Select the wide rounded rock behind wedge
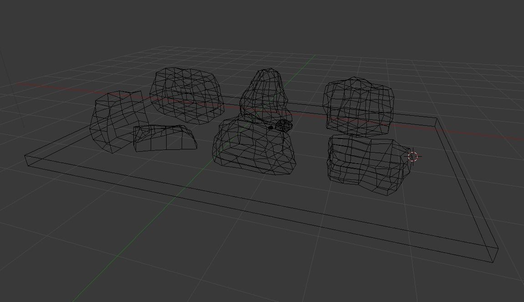Screen dimensions: 524x302 tap(186, 96)
